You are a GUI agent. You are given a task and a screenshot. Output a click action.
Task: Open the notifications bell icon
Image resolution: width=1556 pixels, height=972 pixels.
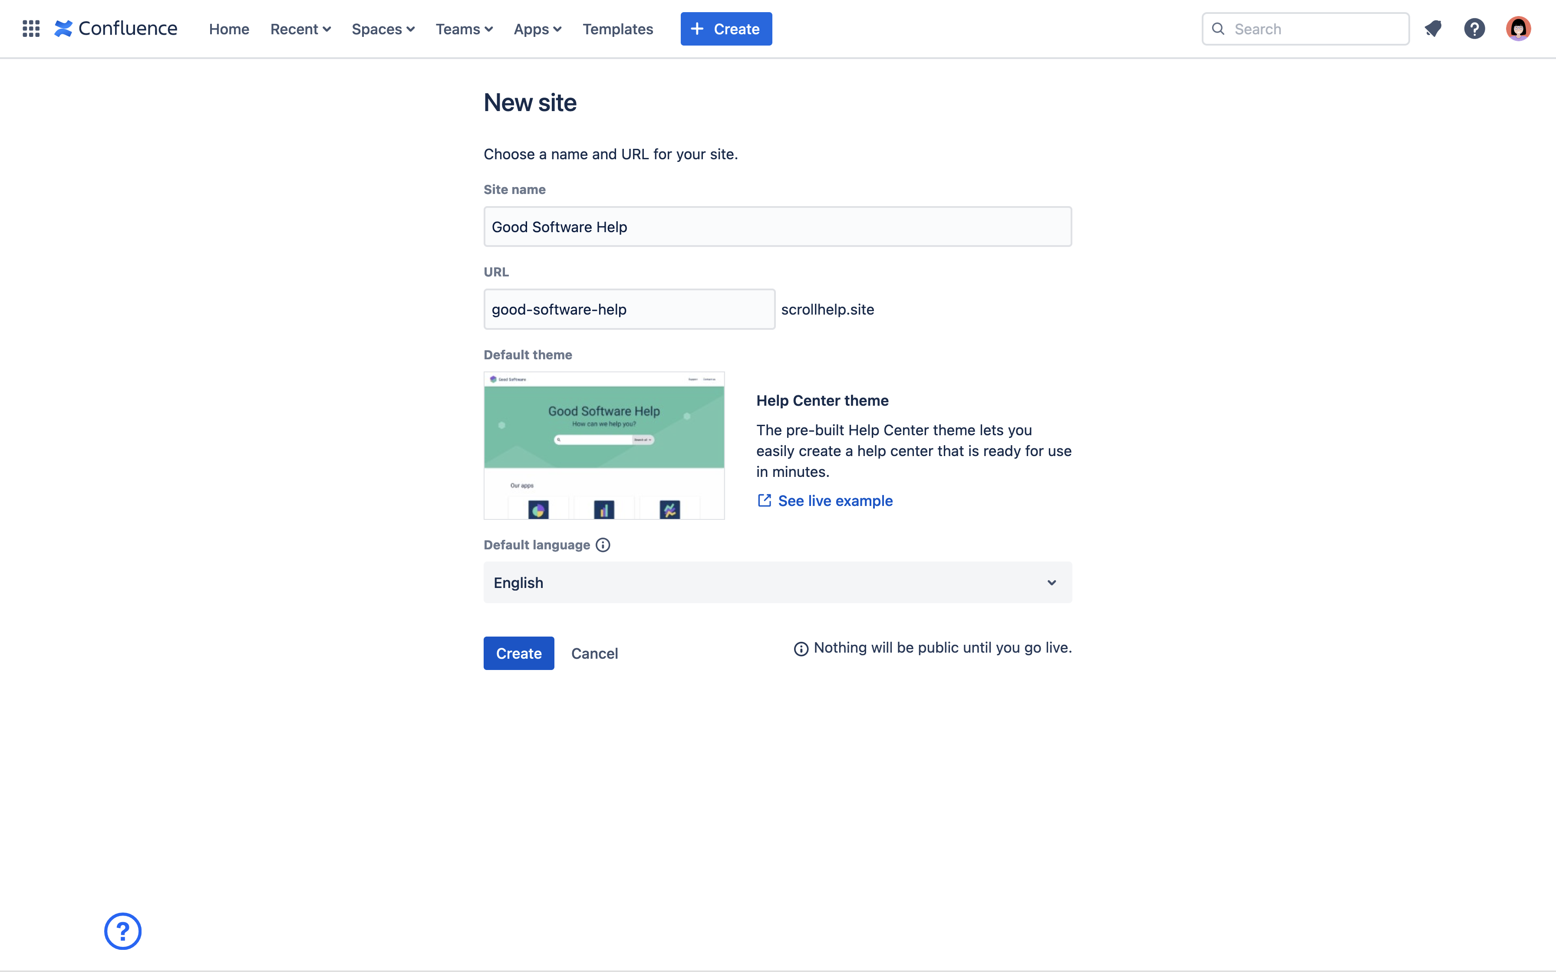[x=1433, y=29]
